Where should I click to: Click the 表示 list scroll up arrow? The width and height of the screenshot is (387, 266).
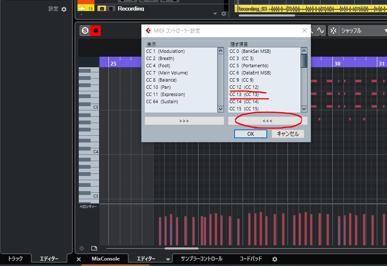pyautogui.click(x=221, y=51)
